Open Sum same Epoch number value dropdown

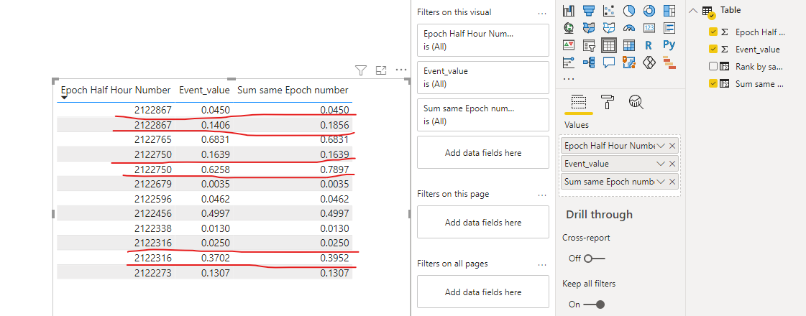coord(661,182)
